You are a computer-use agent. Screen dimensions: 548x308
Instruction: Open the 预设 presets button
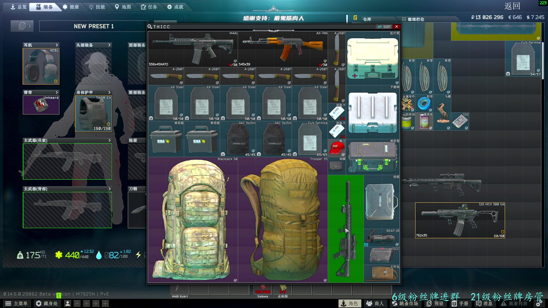point(435,303)
